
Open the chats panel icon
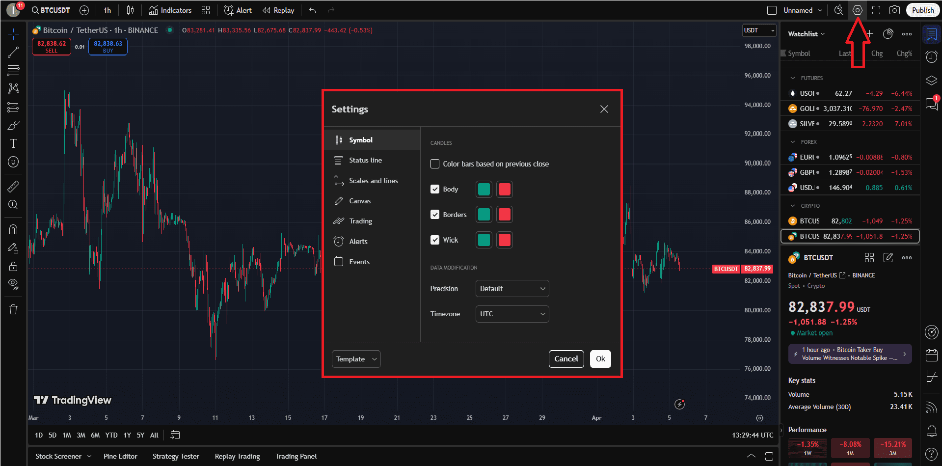931,104
